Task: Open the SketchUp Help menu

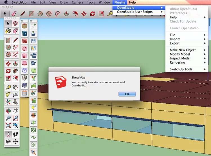Action: [132, 2]
